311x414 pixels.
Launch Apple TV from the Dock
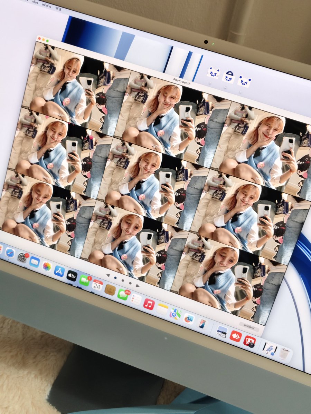[x=72, y=275]
